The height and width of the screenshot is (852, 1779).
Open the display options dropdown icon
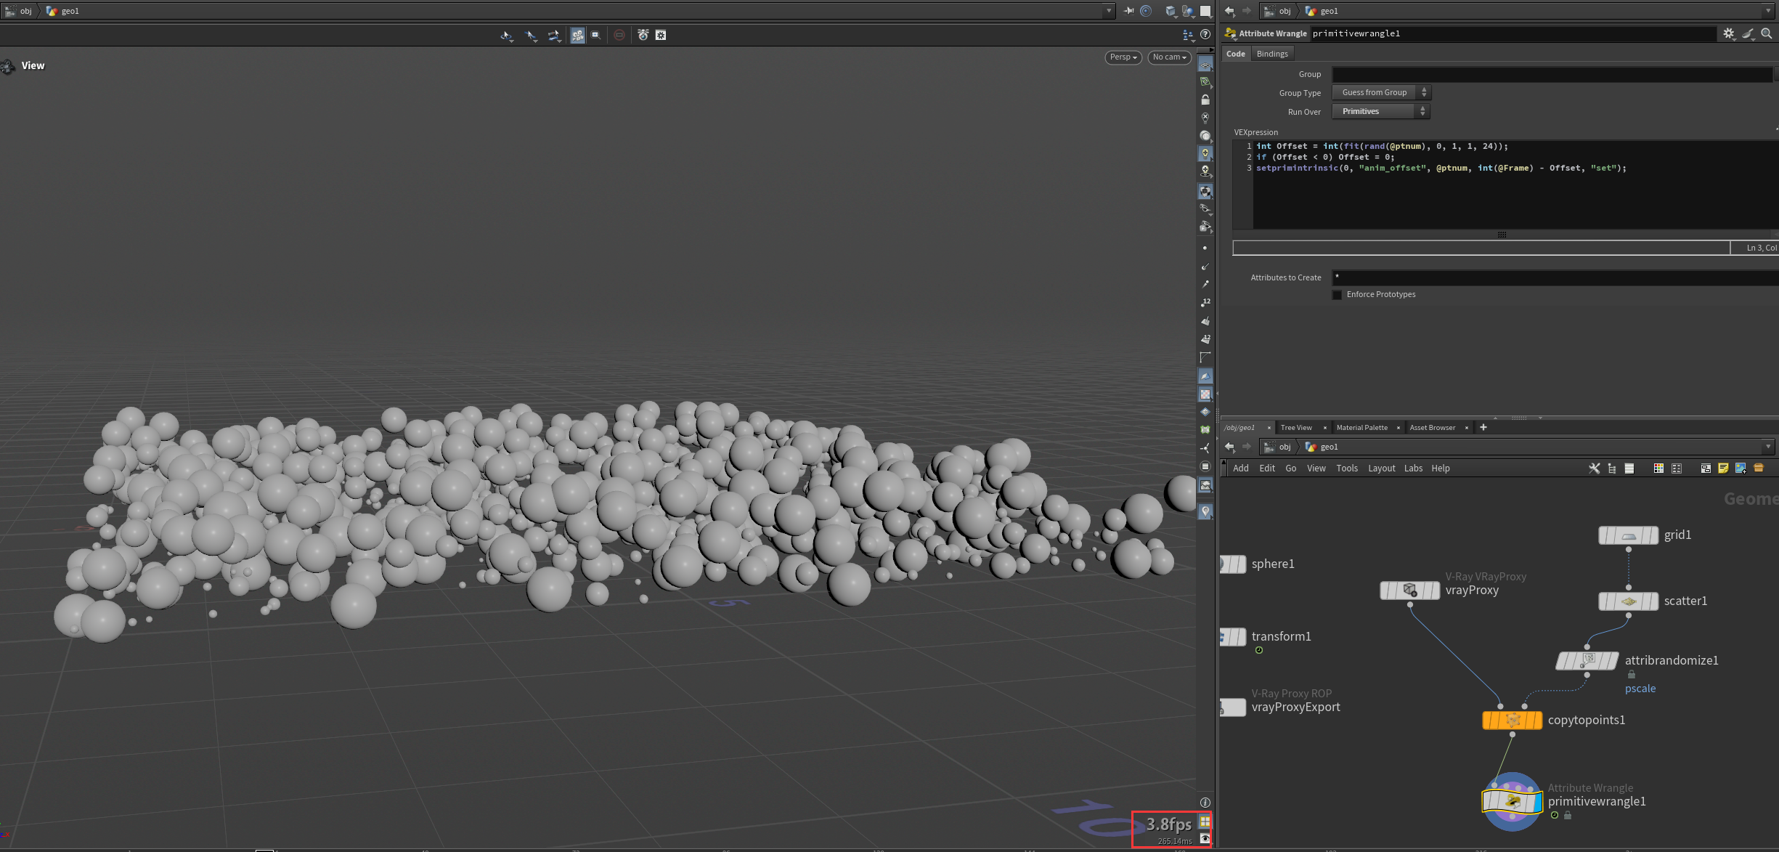1188,34
